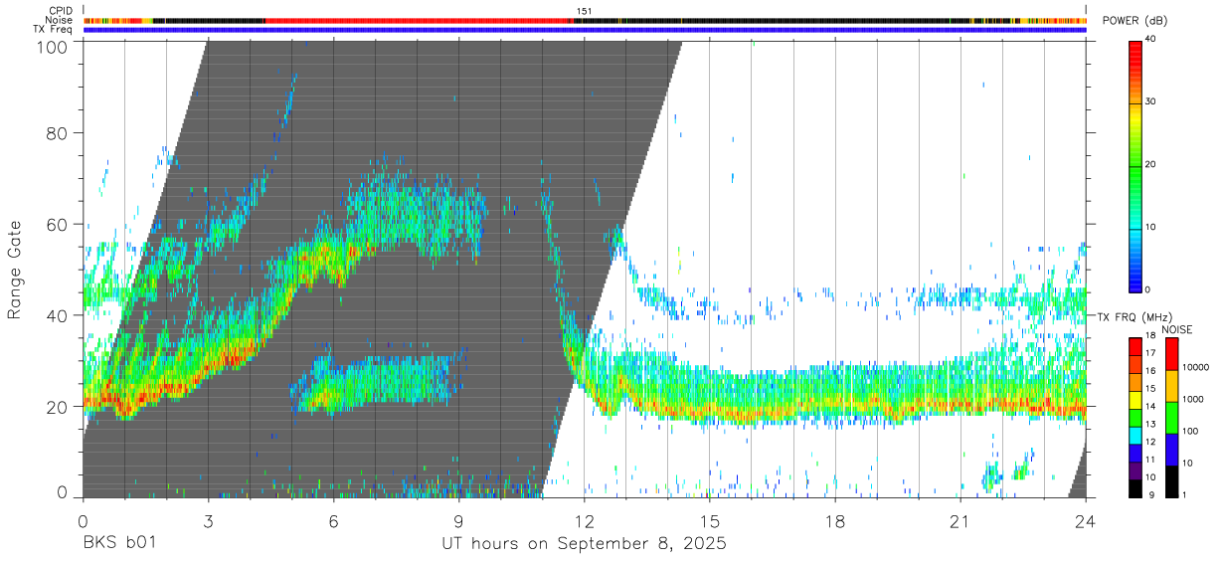This screenshot has width=1221, height=564.
Task: Click the range gate tick label '100'
Action: click(x=54, y=46)
